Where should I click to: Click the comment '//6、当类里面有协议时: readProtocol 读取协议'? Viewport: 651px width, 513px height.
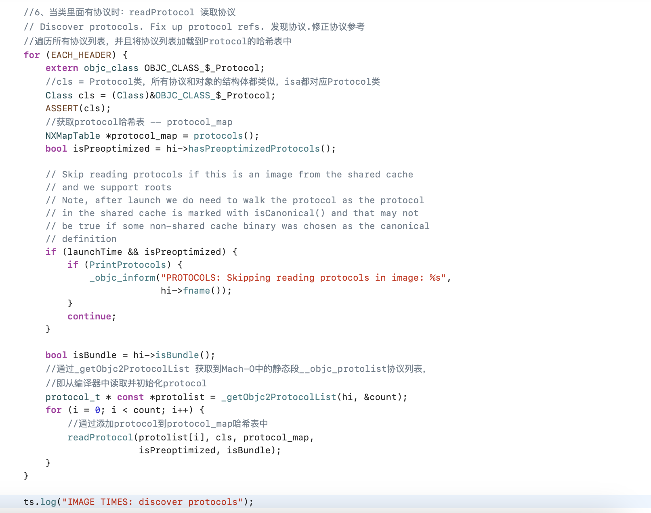[x=130, y=12]
